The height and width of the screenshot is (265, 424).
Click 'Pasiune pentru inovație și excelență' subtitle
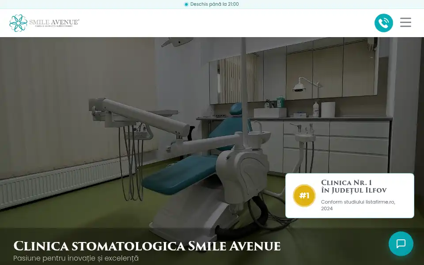76,258
